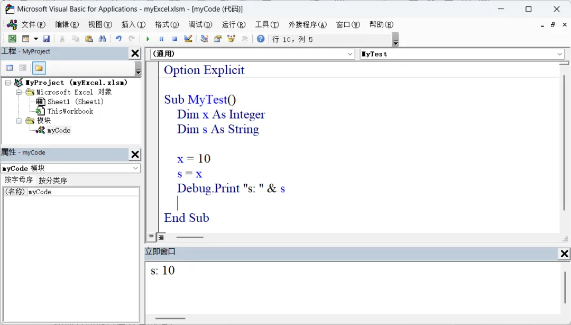Click the "Debug.Print" code line
Viewport: 571px width, 325px height.
click(231, 188)
